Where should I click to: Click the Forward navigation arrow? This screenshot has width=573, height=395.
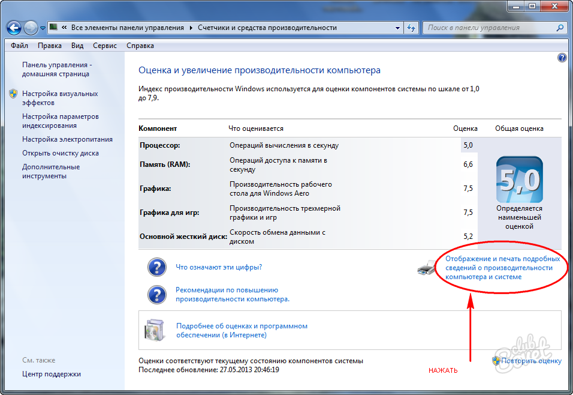tap(31, 28)
